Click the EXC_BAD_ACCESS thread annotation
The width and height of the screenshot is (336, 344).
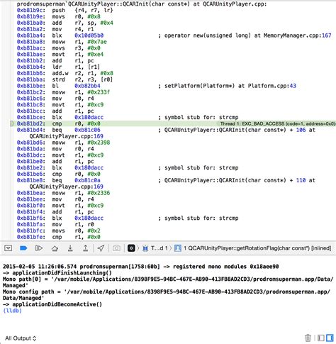click(277, 123)
